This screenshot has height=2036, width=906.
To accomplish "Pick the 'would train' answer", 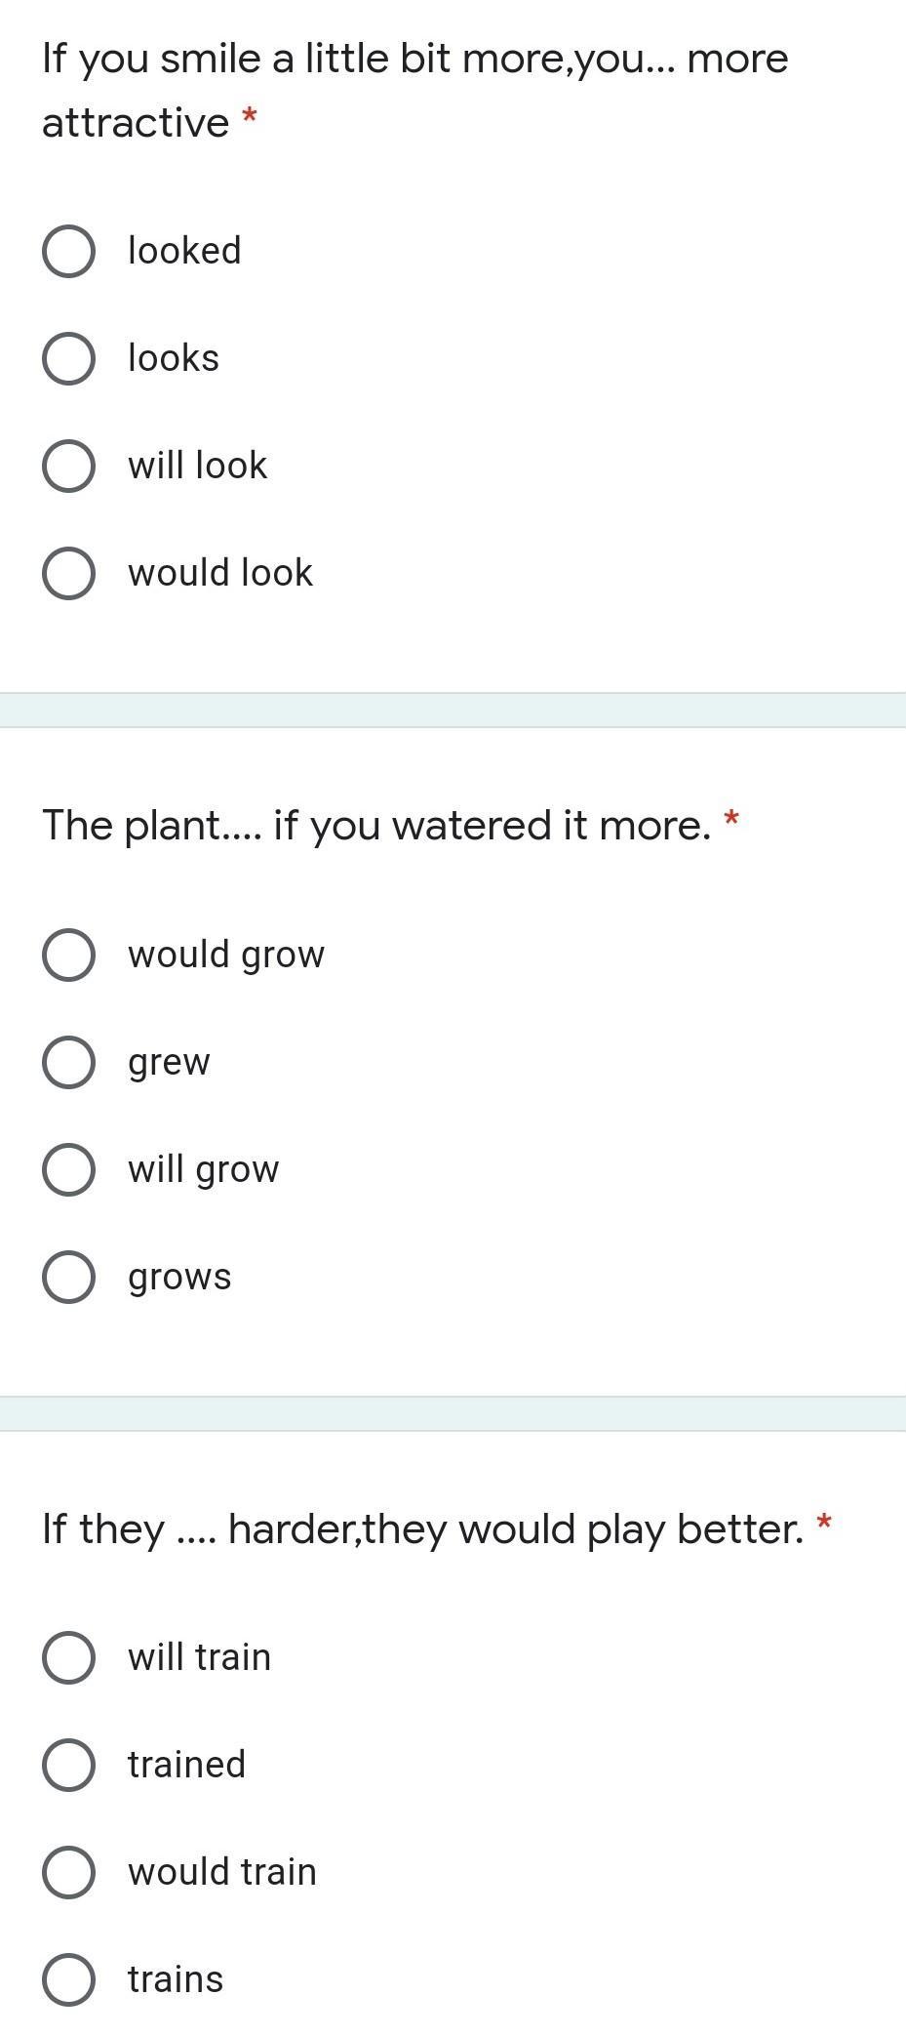I will tap(68, 1872).
